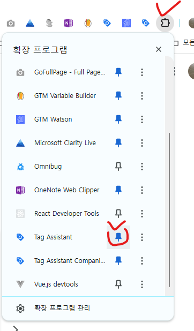Open more options for Tag Assistant
194x331 pixels.
tap(142, 237)
